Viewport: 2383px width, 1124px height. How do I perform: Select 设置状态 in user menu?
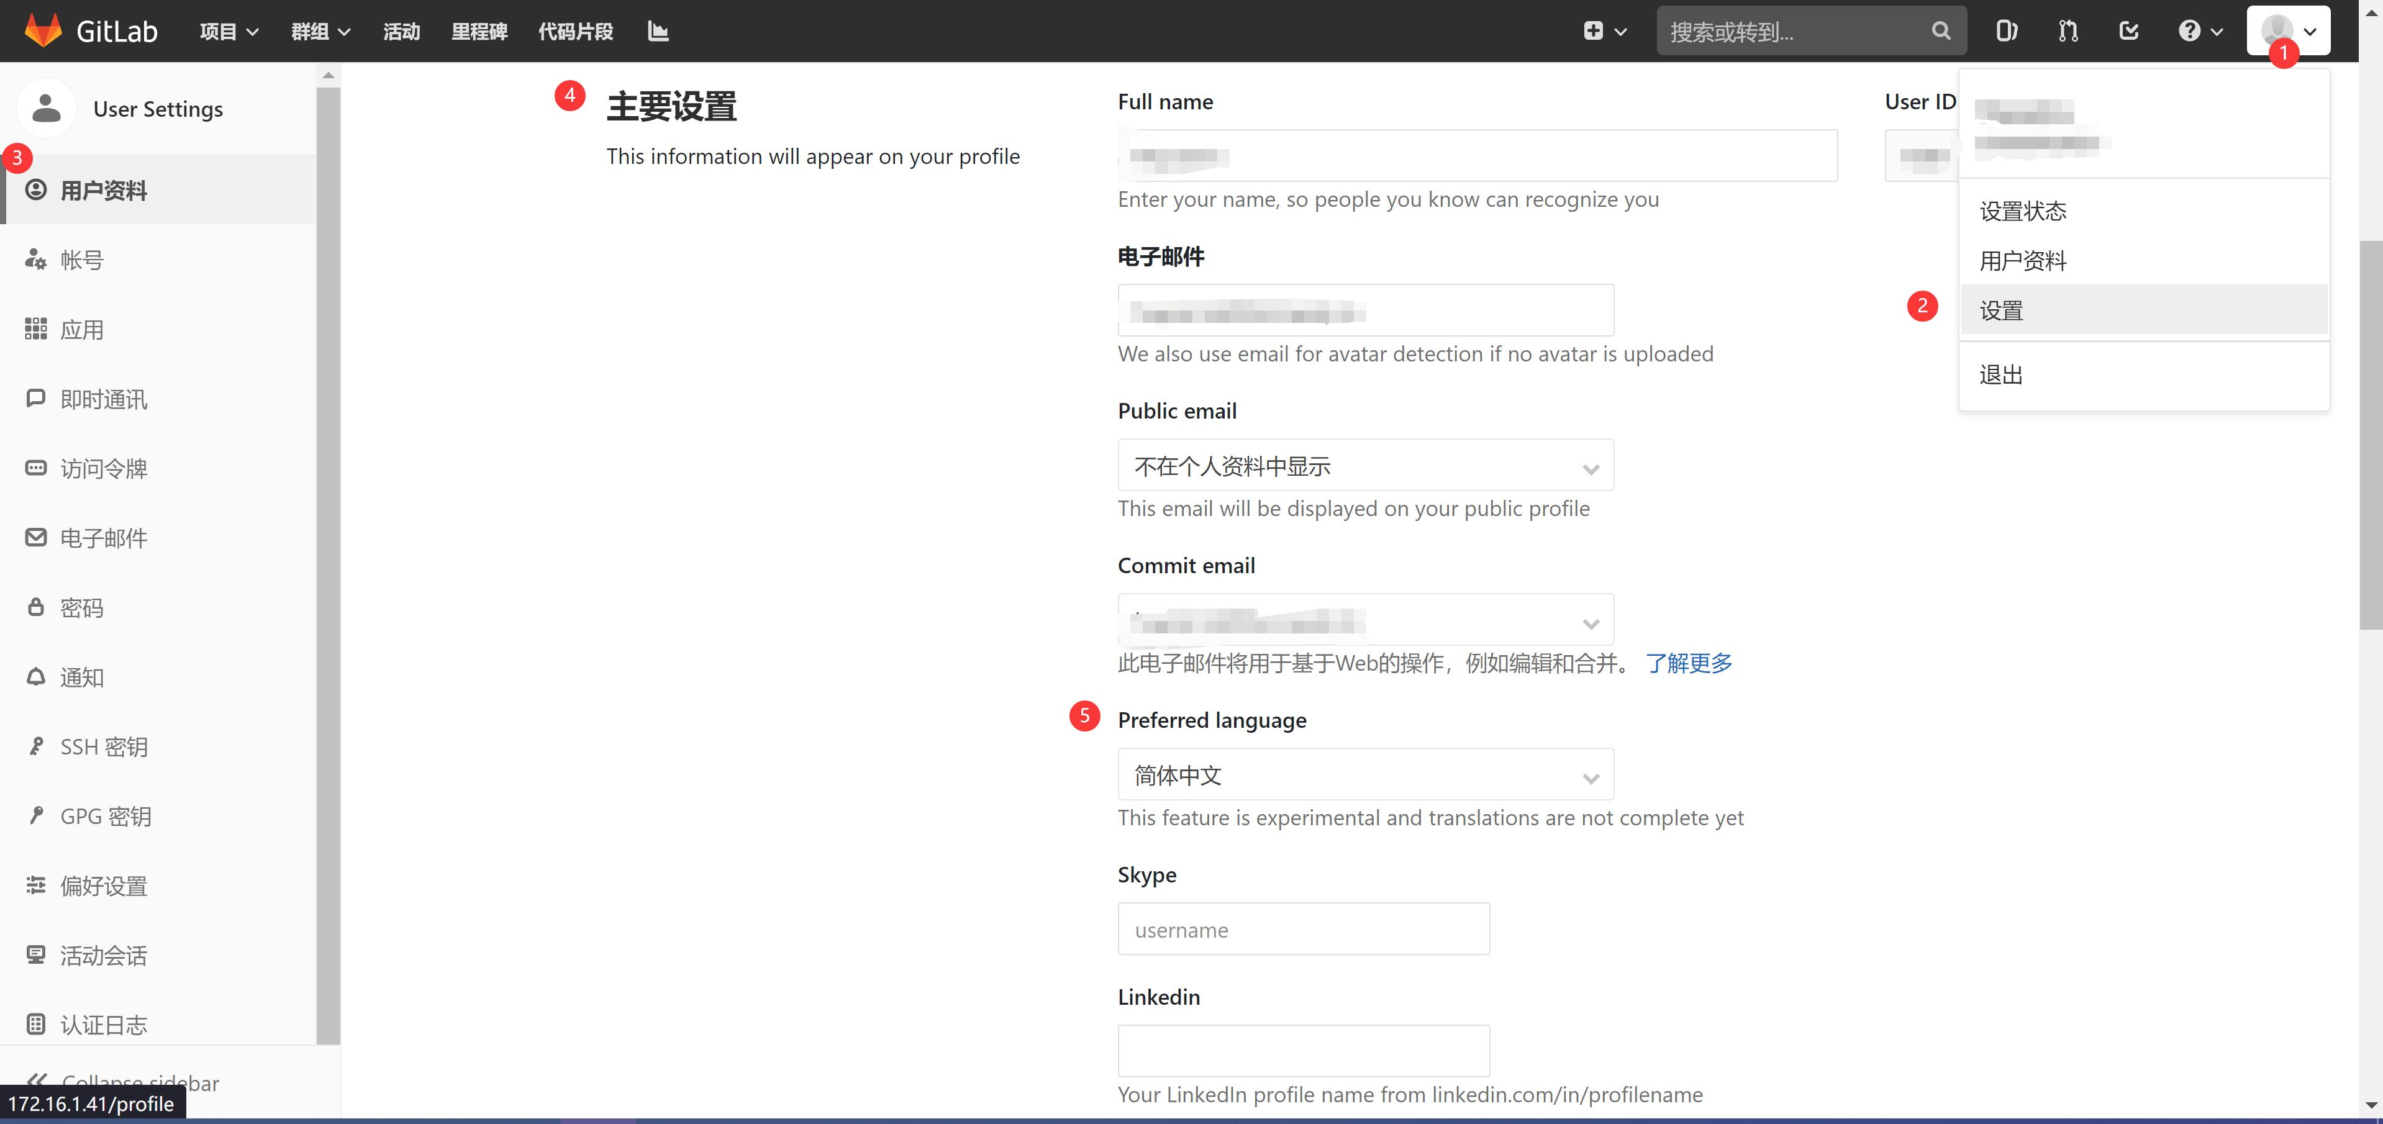tap(2022, 211)
